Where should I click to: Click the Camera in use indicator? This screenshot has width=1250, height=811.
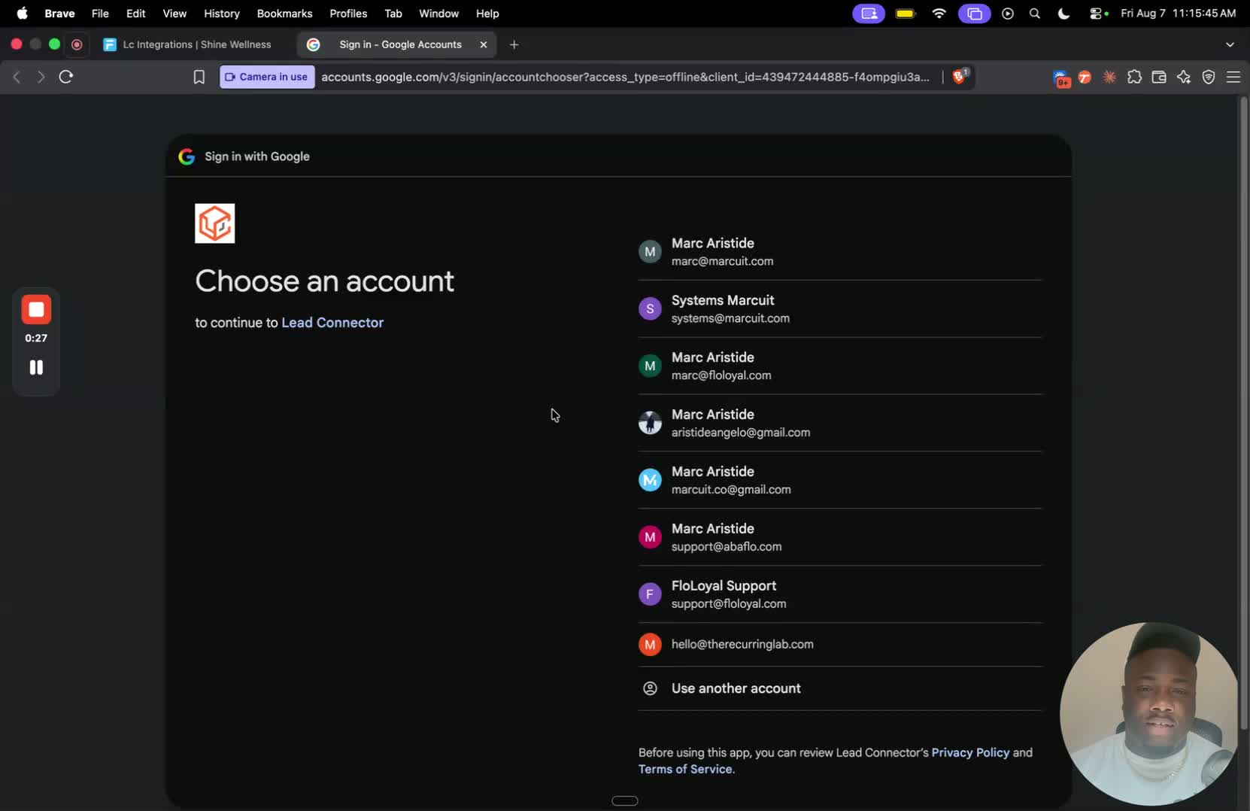[267, 77]
